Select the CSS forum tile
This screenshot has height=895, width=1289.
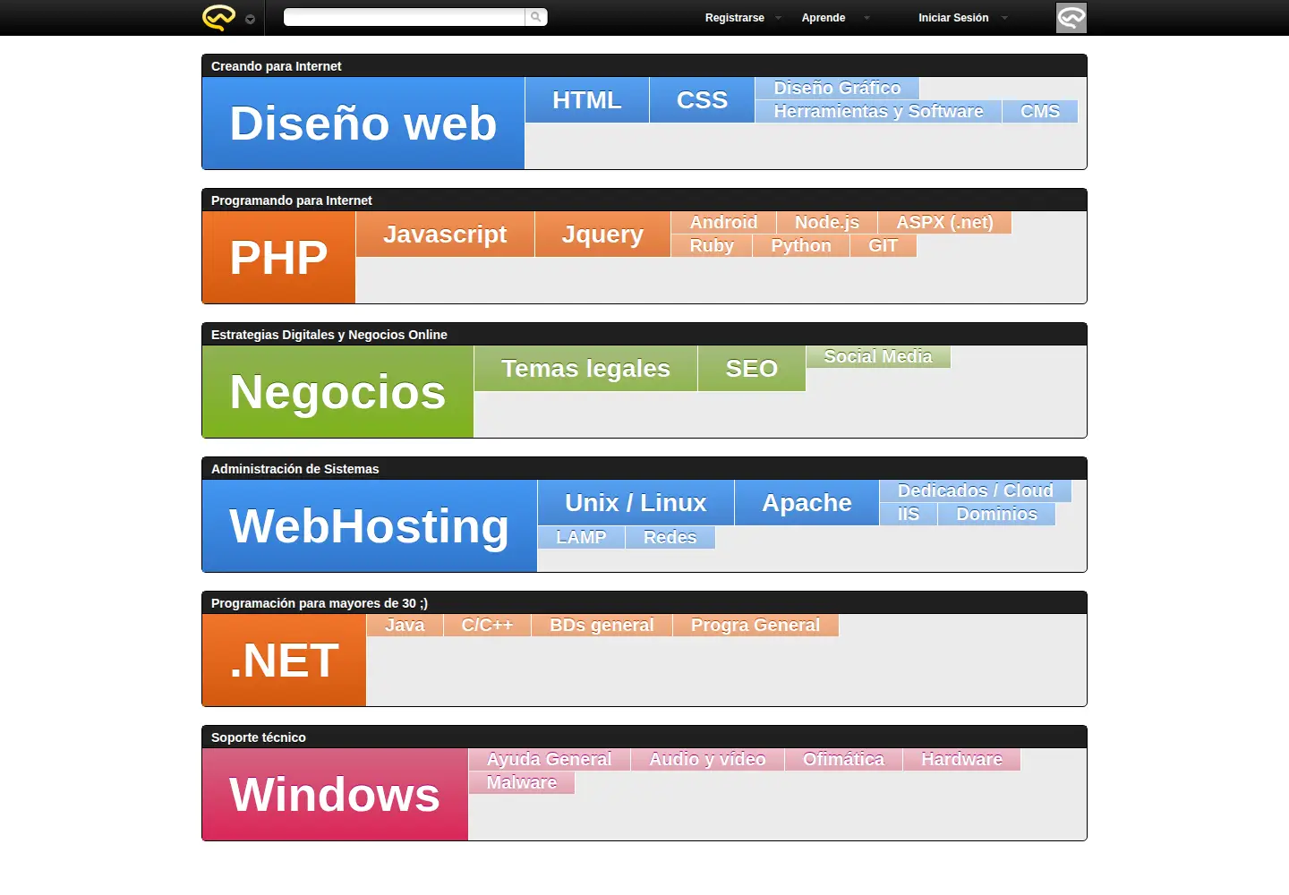[703, 100]
